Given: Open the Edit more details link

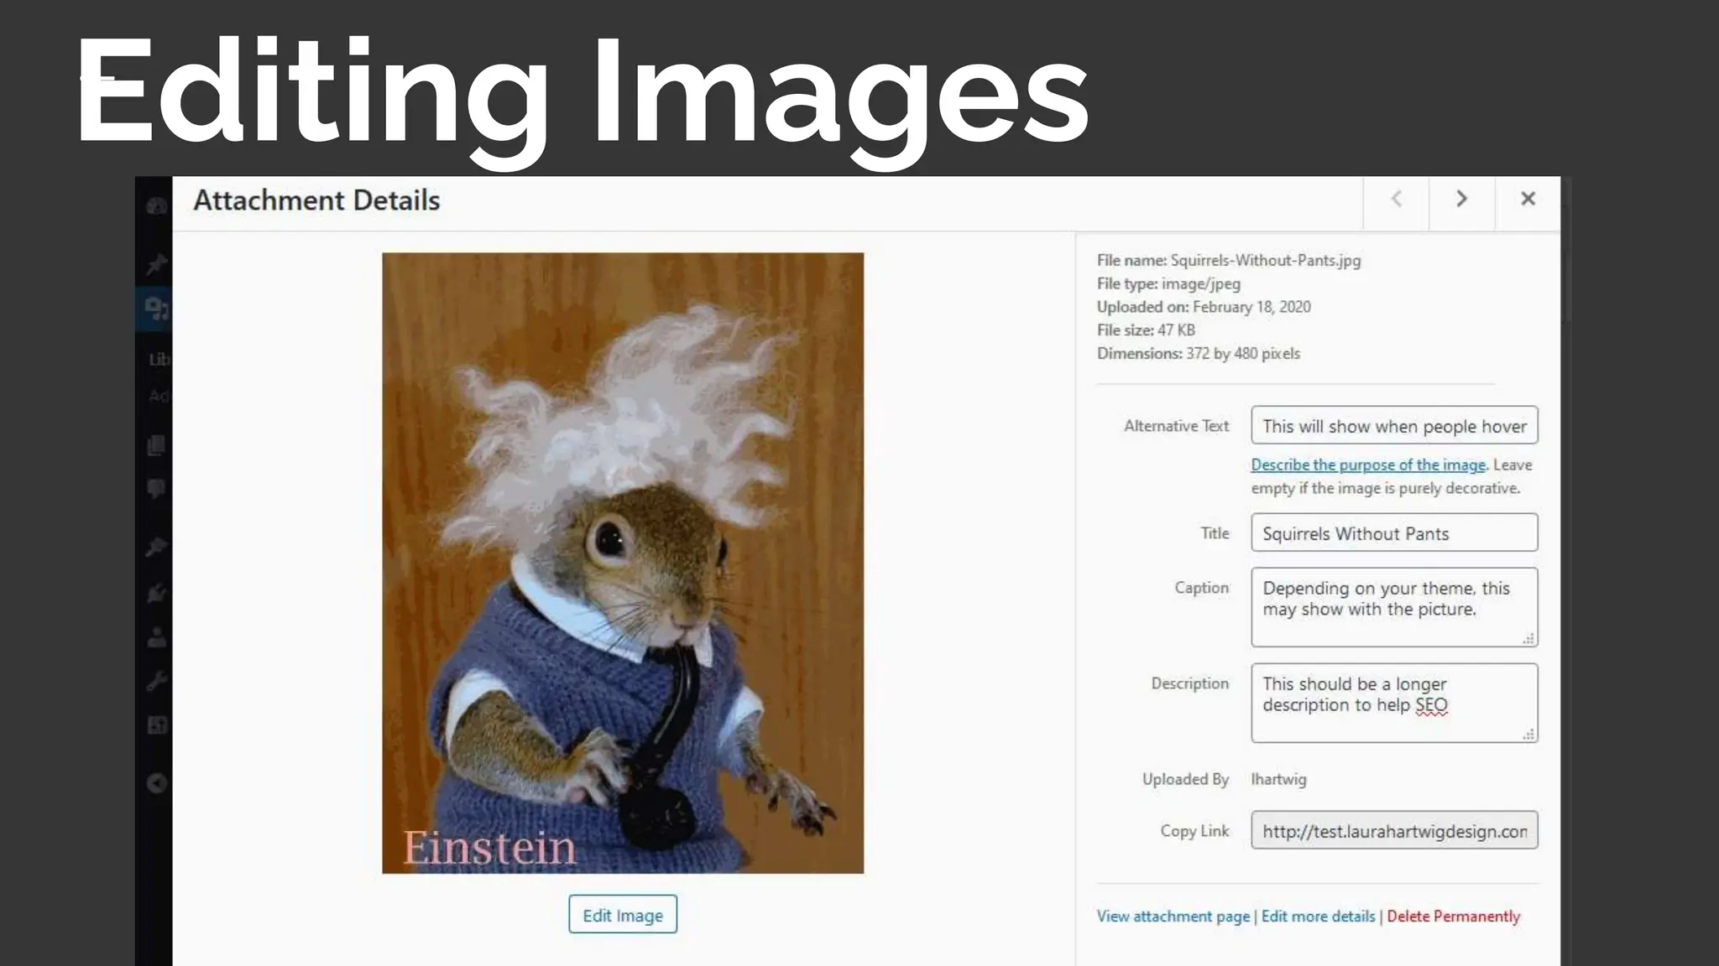Looking at the screenshot, I should click(x=1318, y=917).
